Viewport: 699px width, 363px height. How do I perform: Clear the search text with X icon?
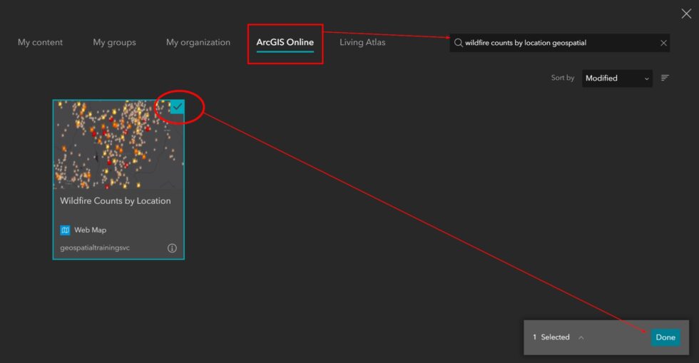point(663,43)
